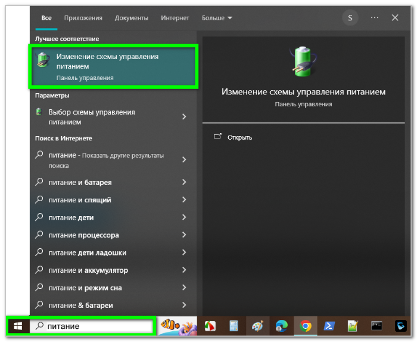Expand arrow next to 'питание процессора'

pos(184,235)
